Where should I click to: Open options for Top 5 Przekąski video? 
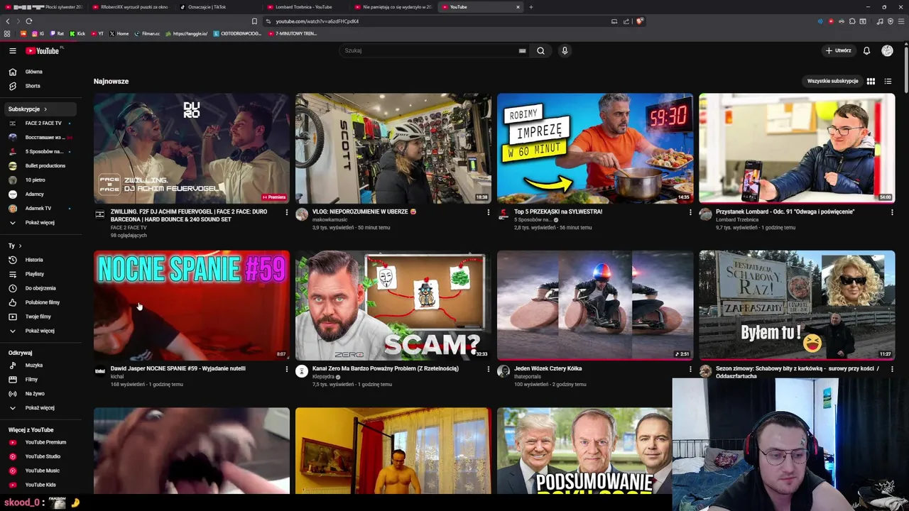(x=690, y=211)
